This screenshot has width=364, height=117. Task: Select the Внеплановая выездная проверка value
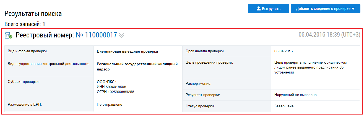pyautogui.click(x=127, y=51)
